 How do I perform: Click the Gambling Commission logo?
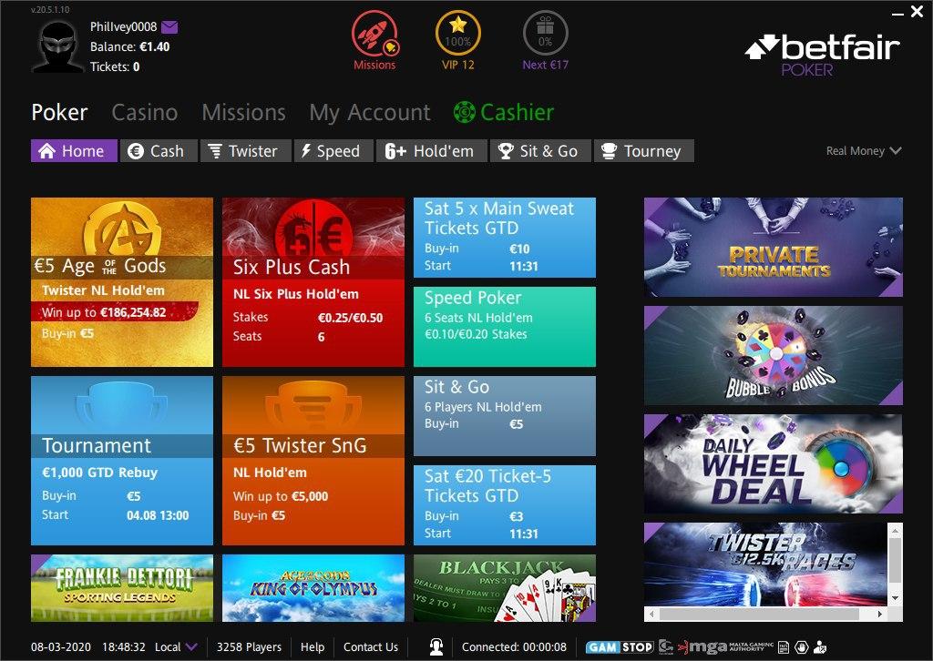[x=665, y=646]
